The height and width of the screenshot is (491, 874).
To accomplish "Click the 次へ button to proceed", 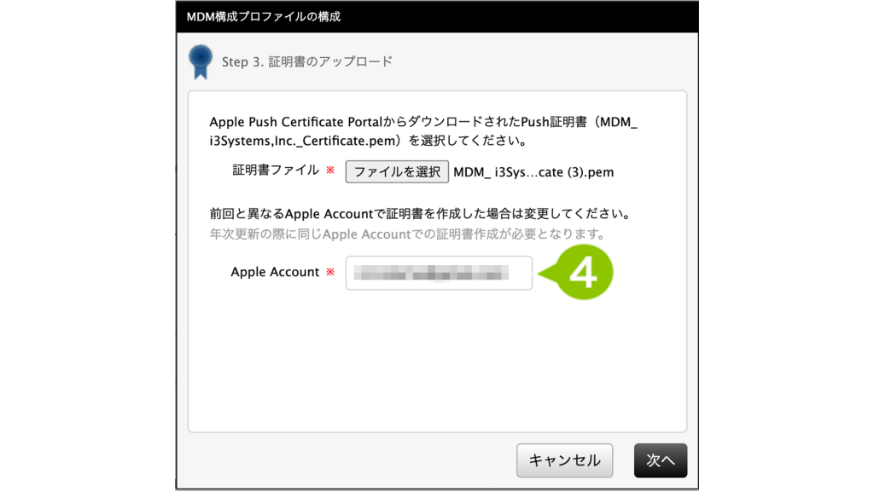I will click(661, 460).
